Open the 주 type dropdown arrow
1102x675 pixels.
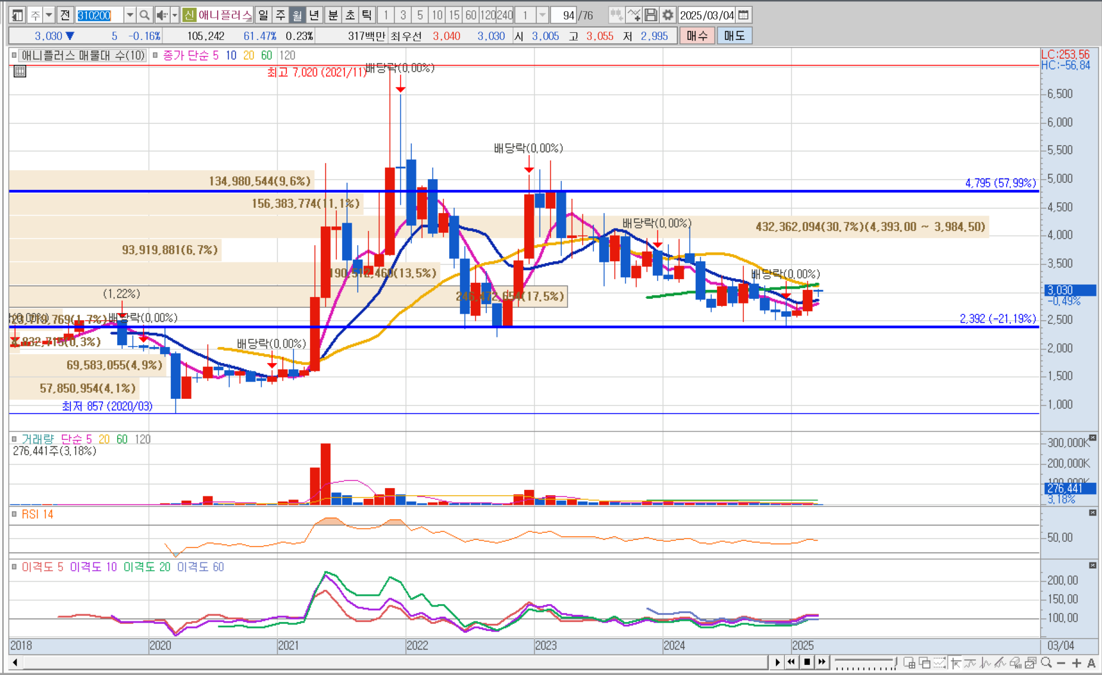(x=49, y=15)
